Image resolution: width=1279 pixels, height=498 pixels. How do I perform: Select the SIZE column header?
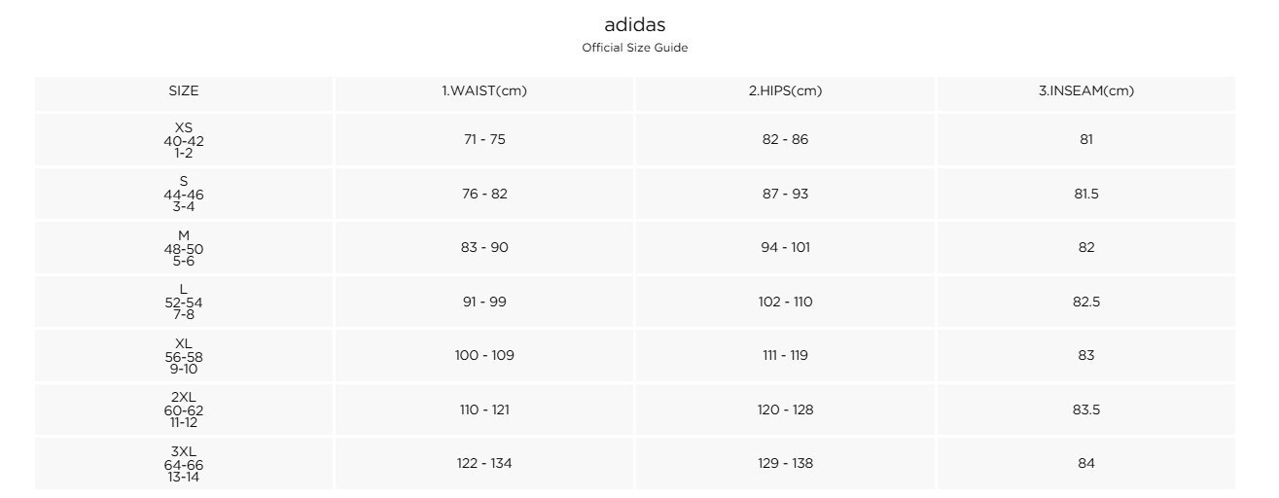pyautogui.click(x=184, y=91)
